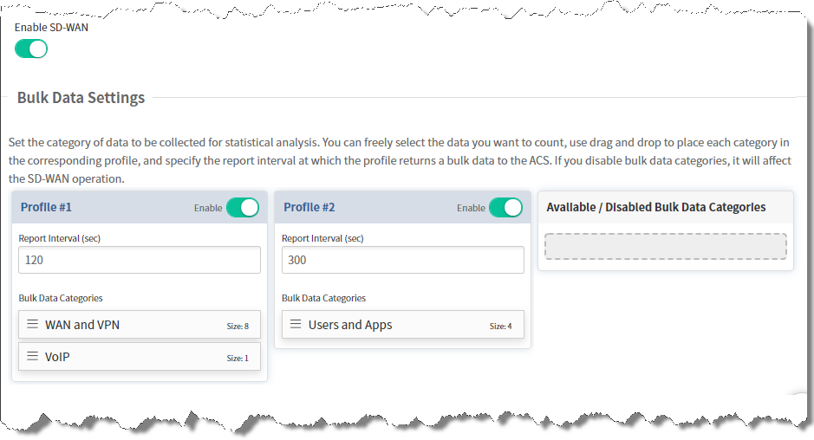Image resolution: width=814 pixels, height=440 pixels.
Task: Select the VoIP category label
Action: (x=57, y=357)
